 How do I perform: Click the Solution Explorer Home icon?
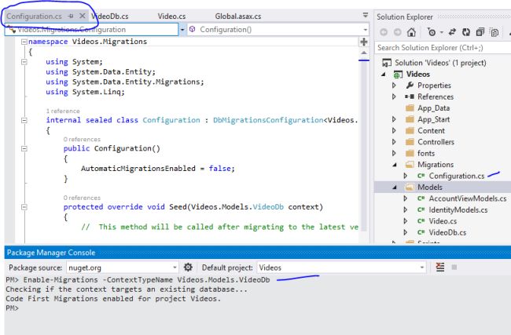[411, 32]
